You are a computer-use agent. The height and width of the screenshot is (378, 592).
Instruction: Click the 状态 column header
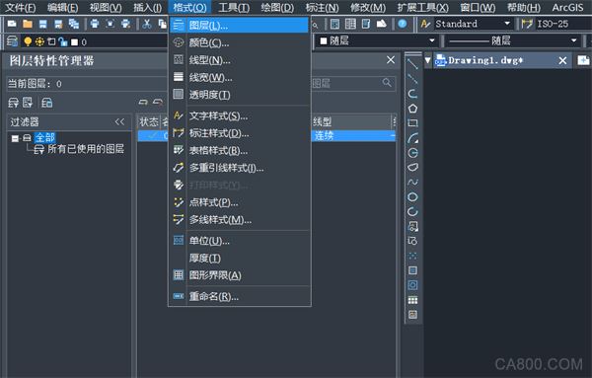(x=149, y=121)
